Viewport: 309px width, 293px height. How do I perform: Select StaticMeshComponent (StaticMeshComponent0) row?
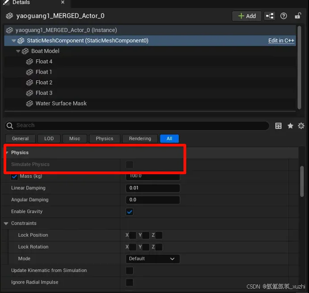click(150, 41)
